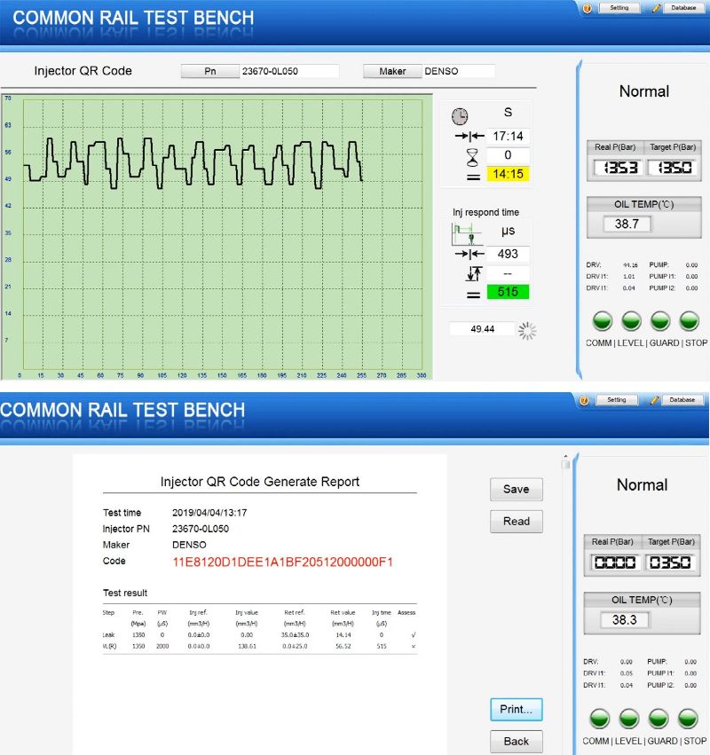Click the Pn button

[210, 71]
